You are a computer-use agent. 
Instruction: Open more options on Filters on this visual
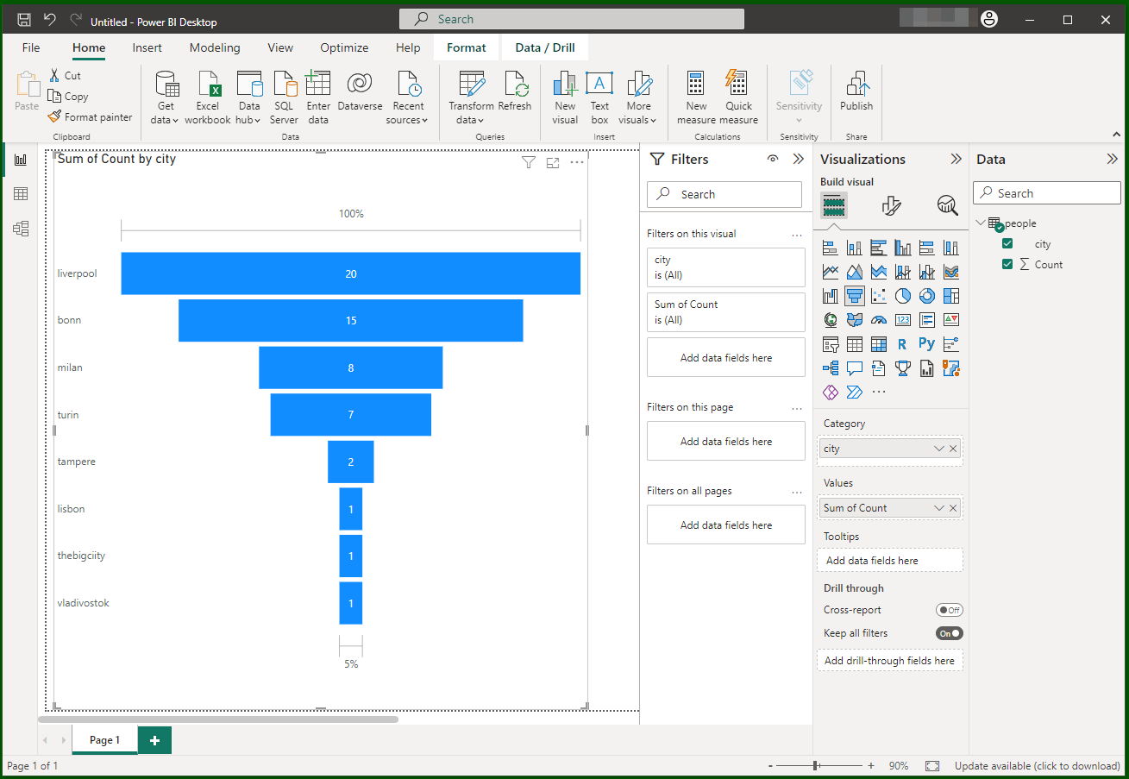click(797, 234)
